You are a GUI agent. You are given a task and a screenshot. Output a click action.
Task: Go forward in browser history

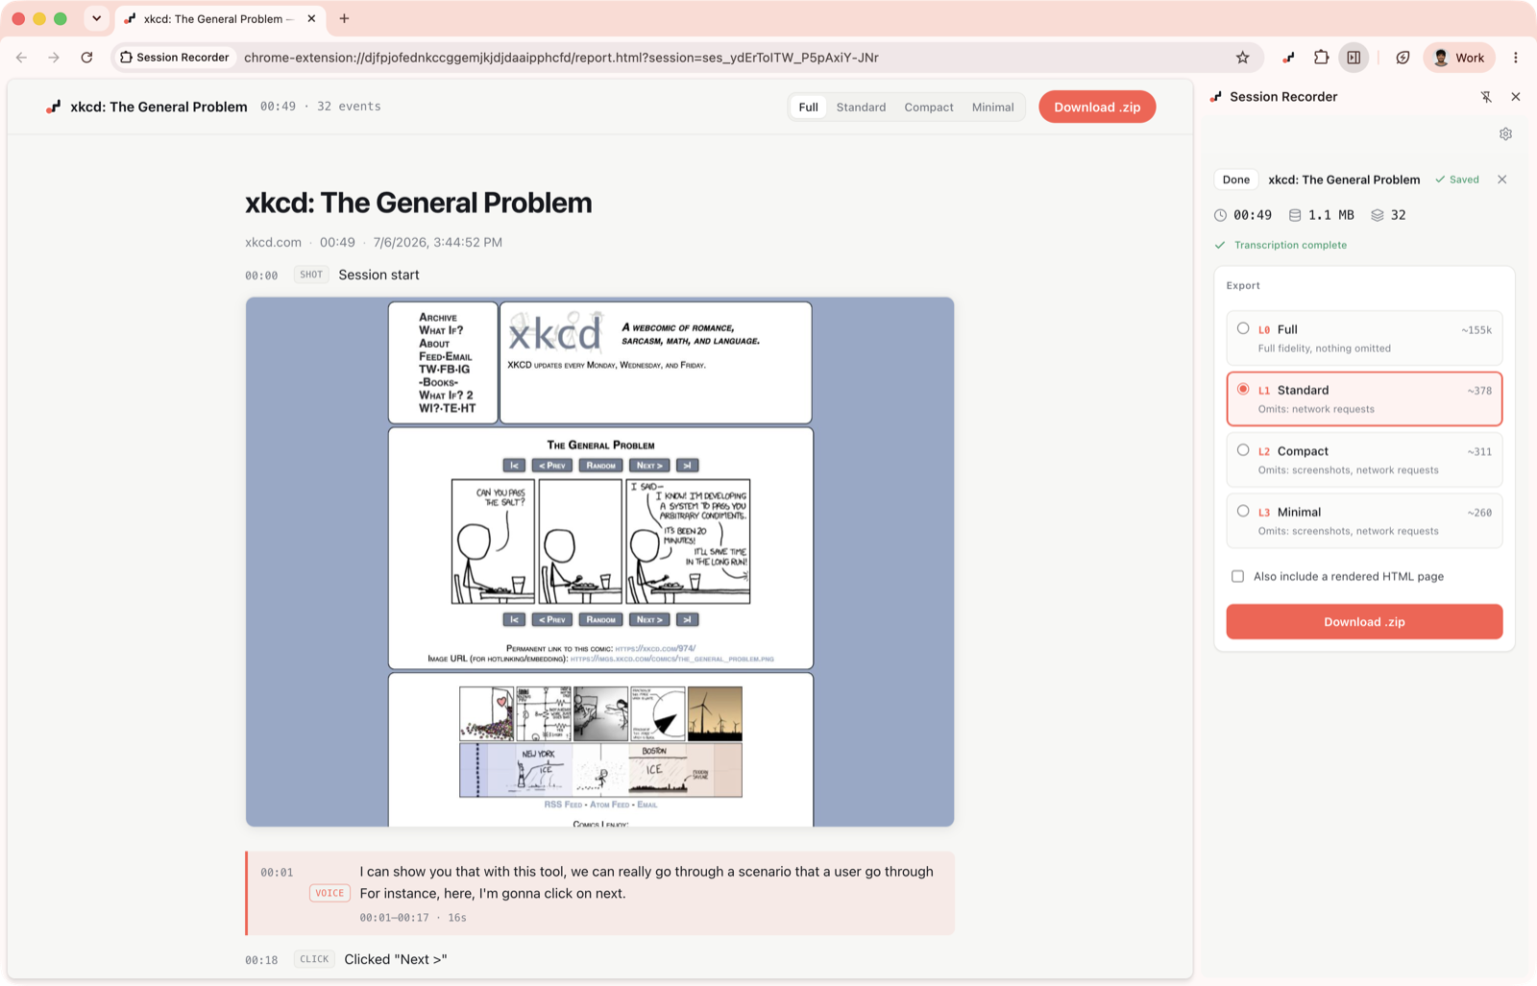click(54, 58)
